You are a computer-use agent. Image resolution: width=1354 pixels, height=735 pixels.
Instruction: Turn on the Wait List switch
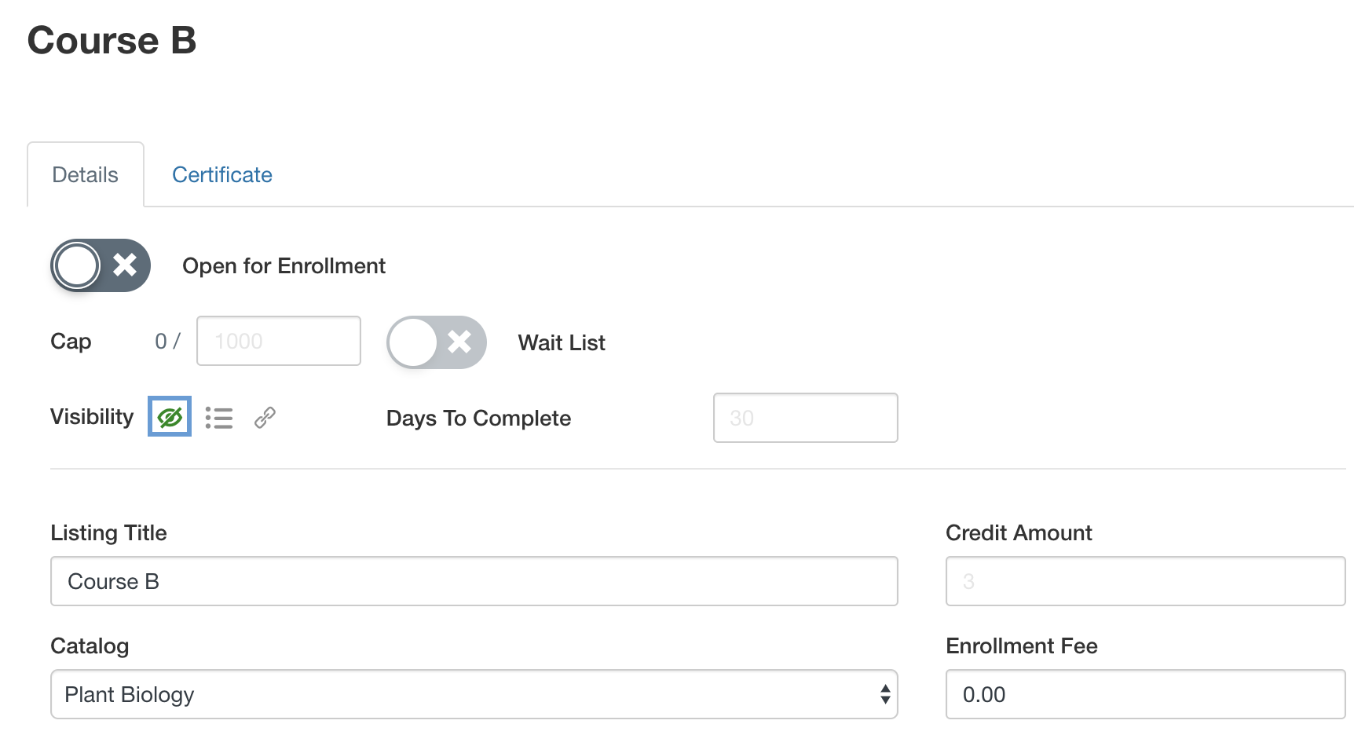[437, 342]
